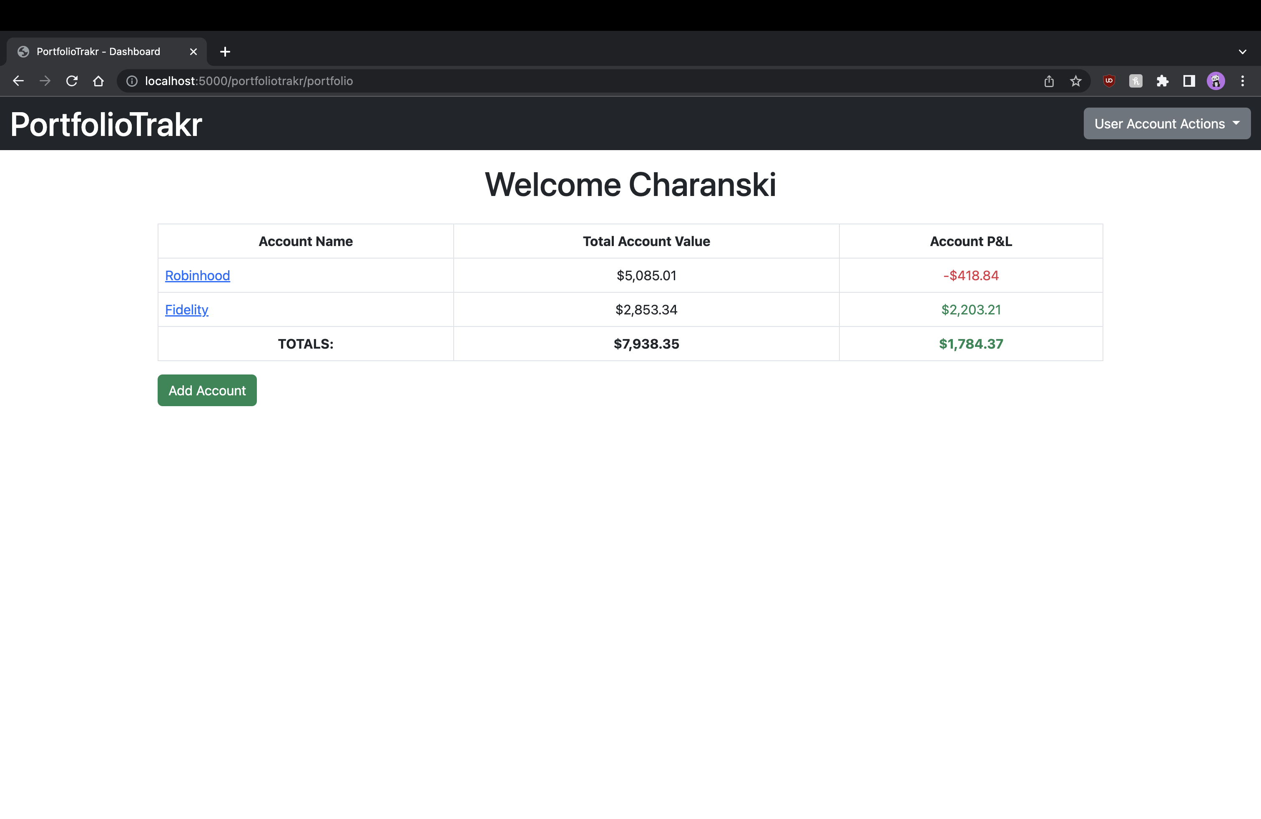Click the gray extension icon beside uBlock
Viewport: 1261px width, 819px height.
tap(1135, 81)
